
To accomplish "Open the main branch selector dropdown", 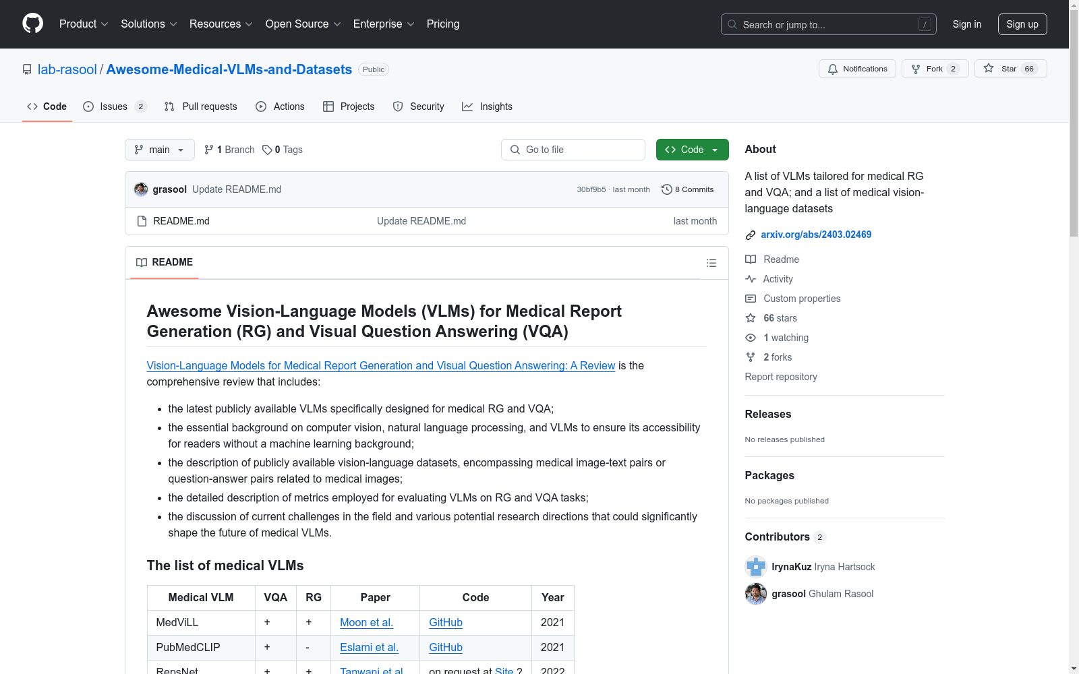I will pyautogui.click(x=160, y=150).
